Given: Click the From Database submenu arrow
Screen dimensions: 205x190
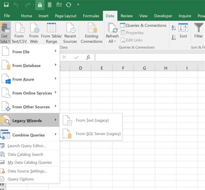Looking at the screenshot, I should point(55,65).
